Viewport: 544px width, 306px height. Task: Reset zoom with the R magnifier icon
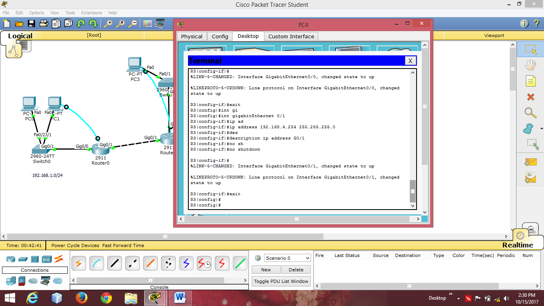[120, 24]
